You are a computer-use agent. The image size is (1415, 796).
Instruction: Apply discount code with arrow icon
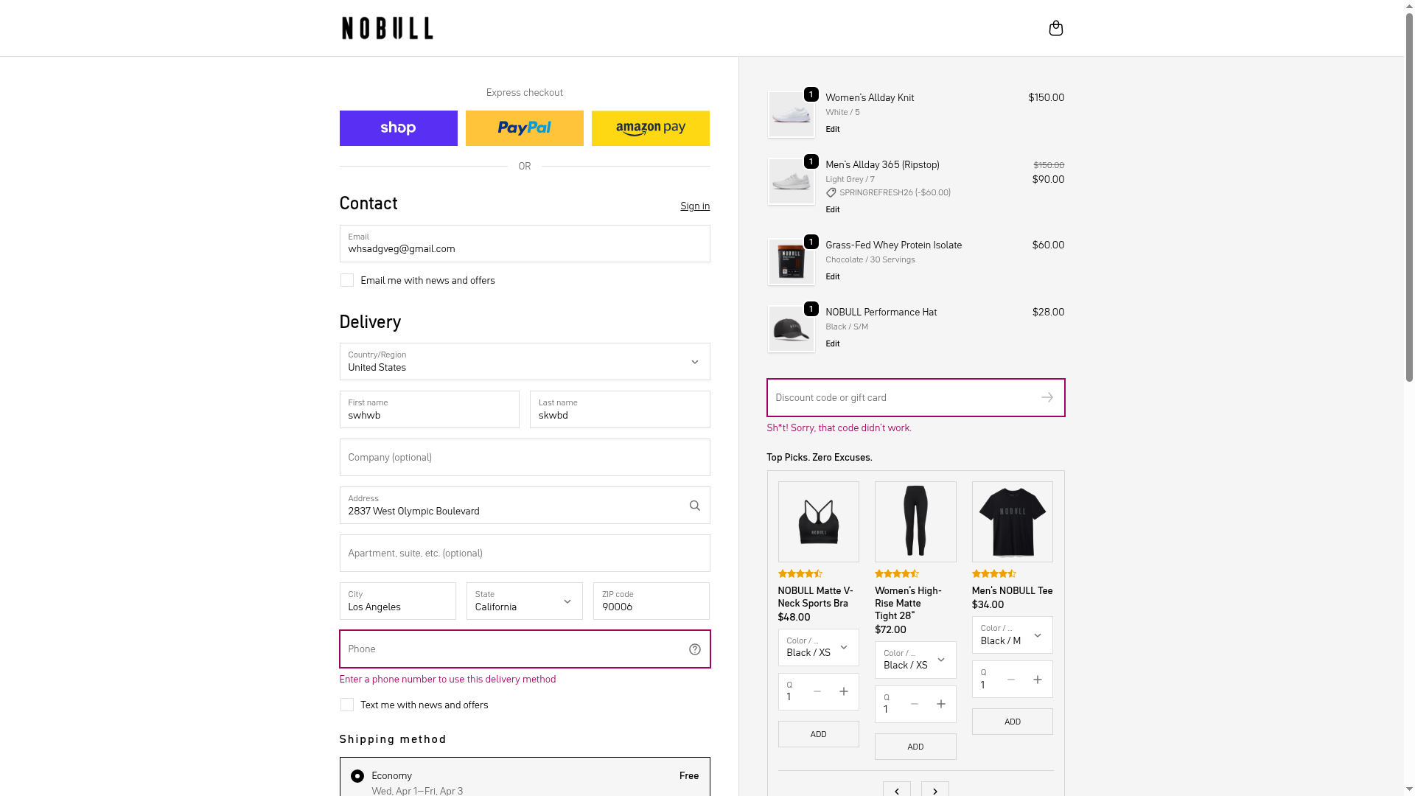[x=1047, y=397]
